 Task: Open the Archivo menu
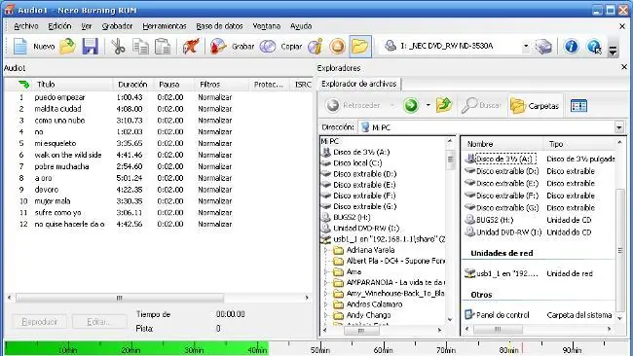pyautogui.click(x=26, y=26)
